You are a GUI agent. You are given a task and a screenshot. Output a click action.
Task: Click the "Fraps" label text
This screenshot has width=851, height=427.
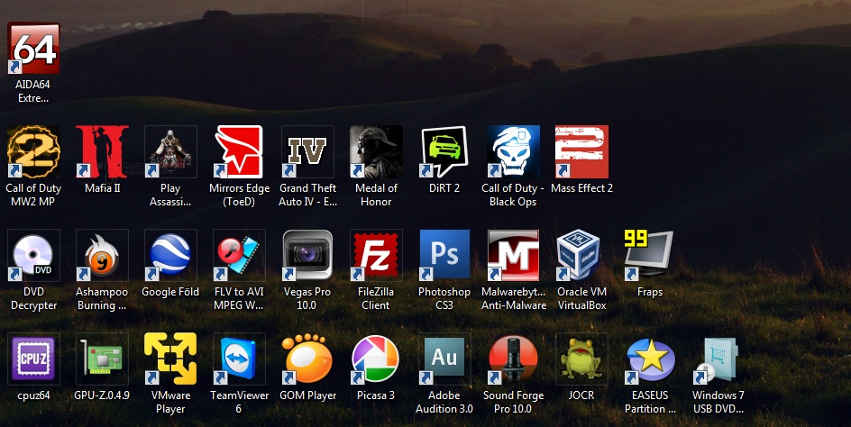click(650, 292)
